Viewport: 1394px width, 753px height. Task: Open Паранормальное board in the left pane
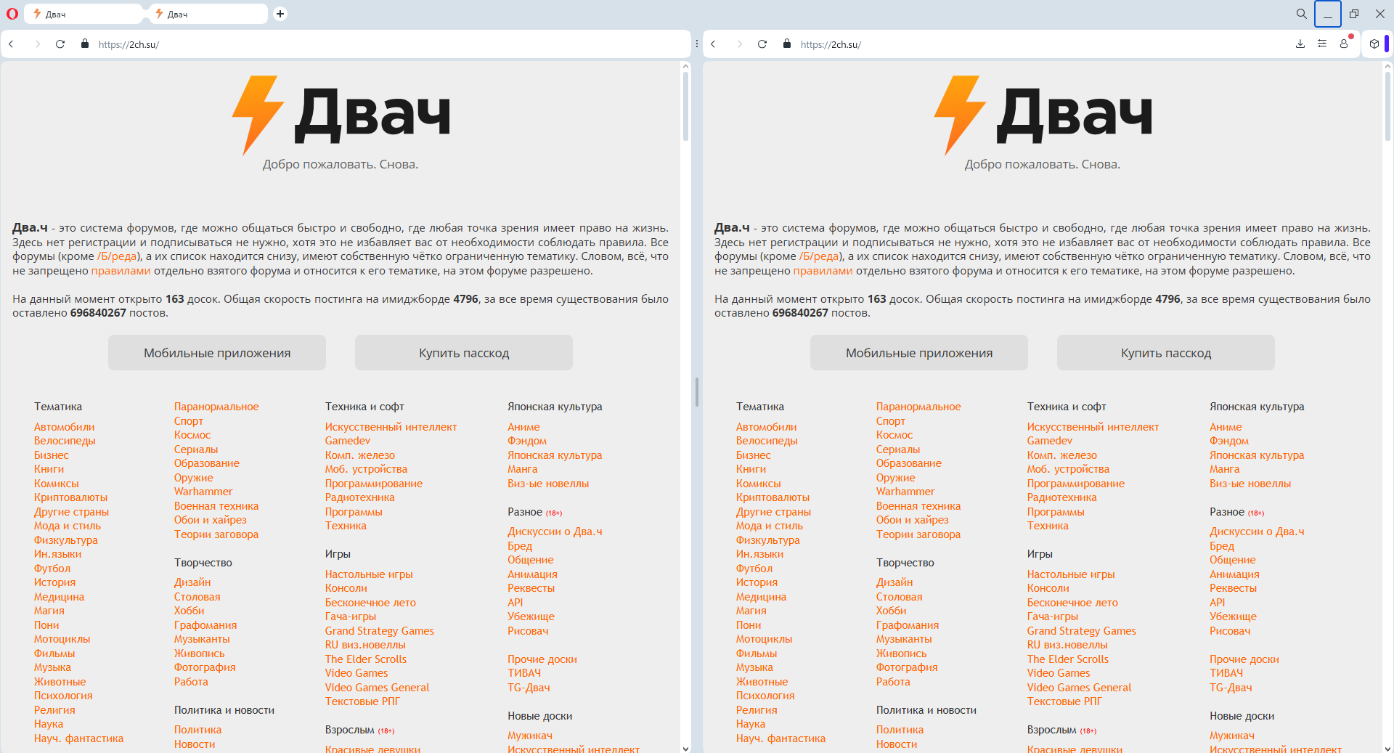click(x=216, y=407)
